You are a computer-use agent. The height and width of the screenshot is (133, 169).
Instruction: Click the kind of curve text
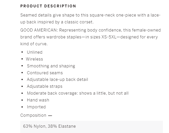(33, 44)
